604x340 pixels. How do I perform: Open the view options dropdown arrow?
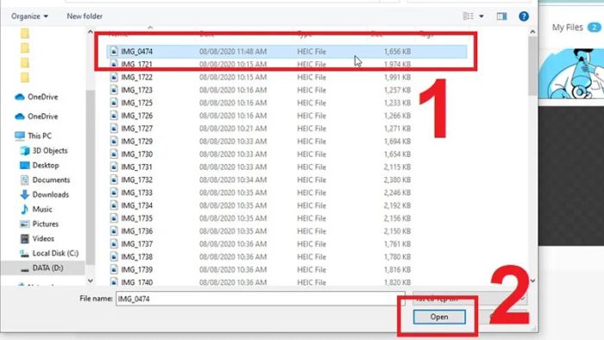tap(481, 16)
